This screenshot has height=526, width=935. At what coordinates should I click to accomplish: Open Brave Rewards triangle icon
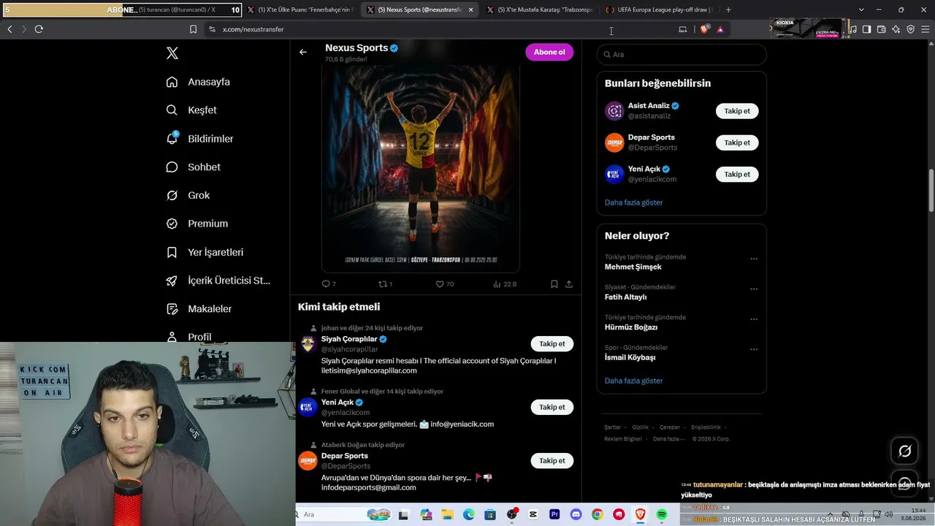720,29
